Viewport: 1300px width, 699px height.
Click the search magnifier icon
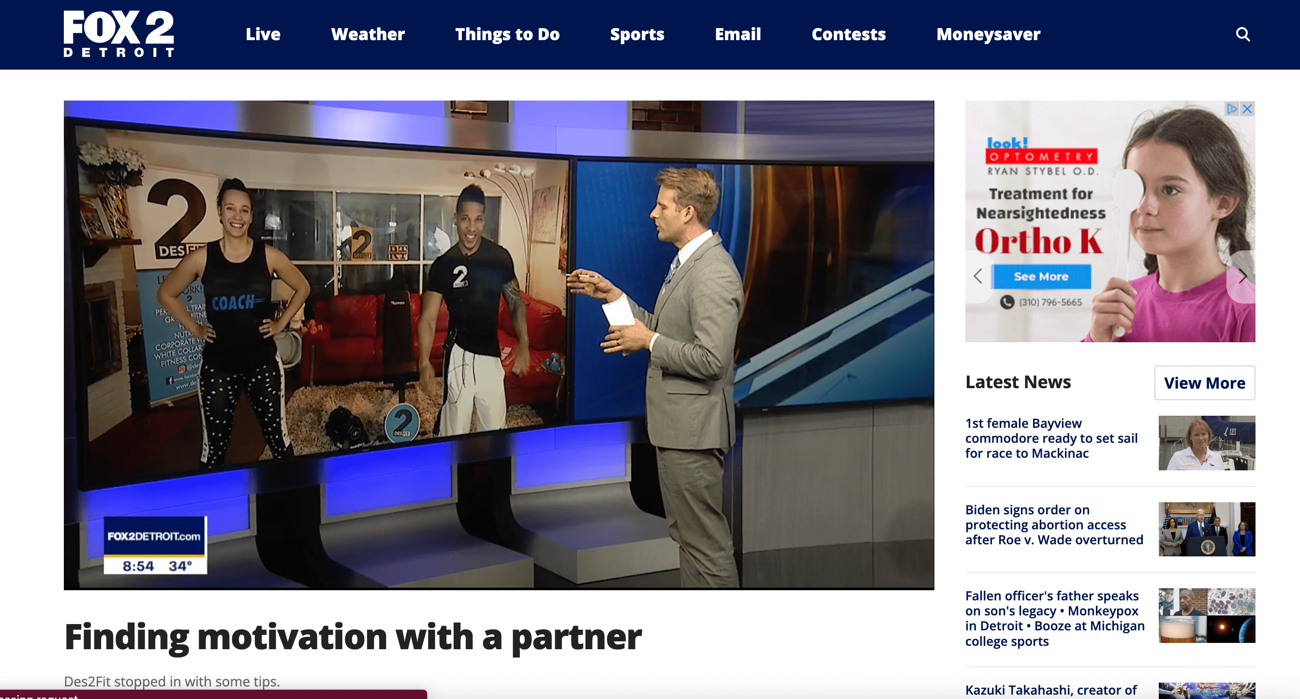[1242, 34]
